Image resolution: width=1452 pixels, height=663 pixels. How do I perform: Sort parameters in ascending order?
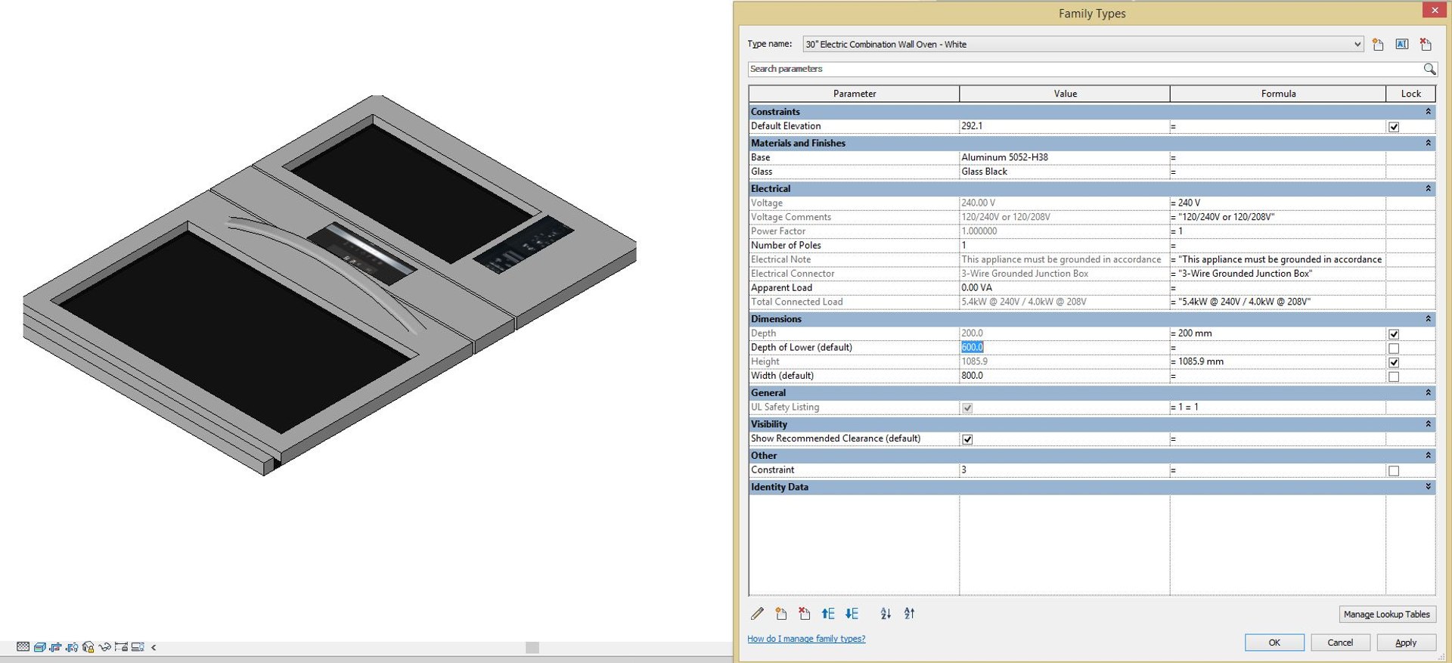point(886,614)
